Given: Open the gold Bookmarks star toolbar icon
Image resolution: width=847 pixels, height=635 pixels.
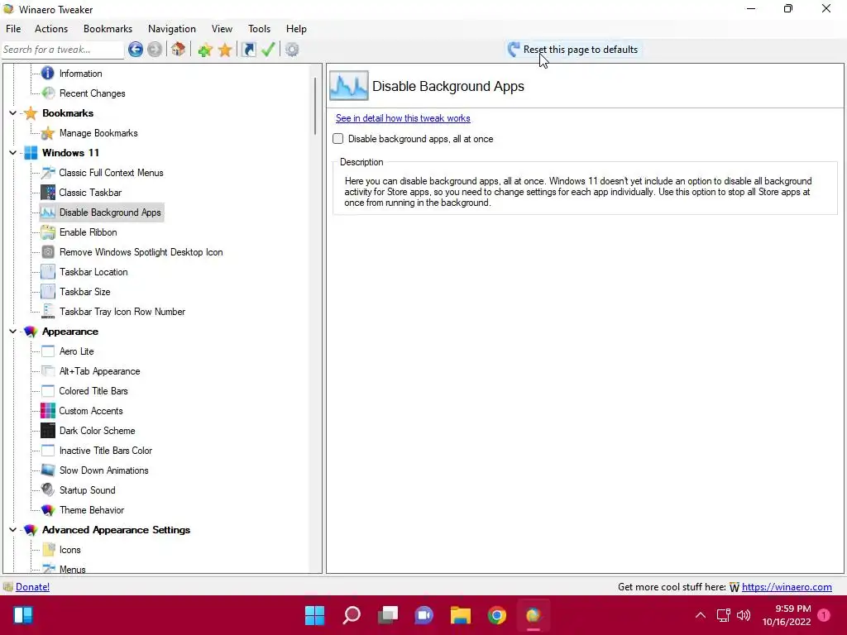Looking at the screenshot, I should click(225, 50).
